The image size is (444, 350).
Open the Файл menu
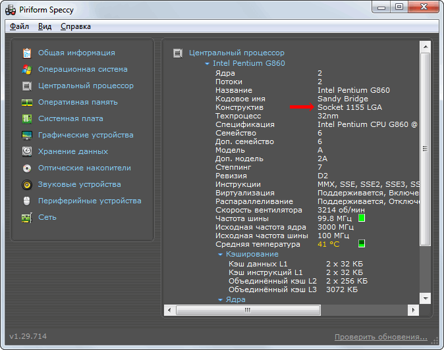tap(19, 26)
